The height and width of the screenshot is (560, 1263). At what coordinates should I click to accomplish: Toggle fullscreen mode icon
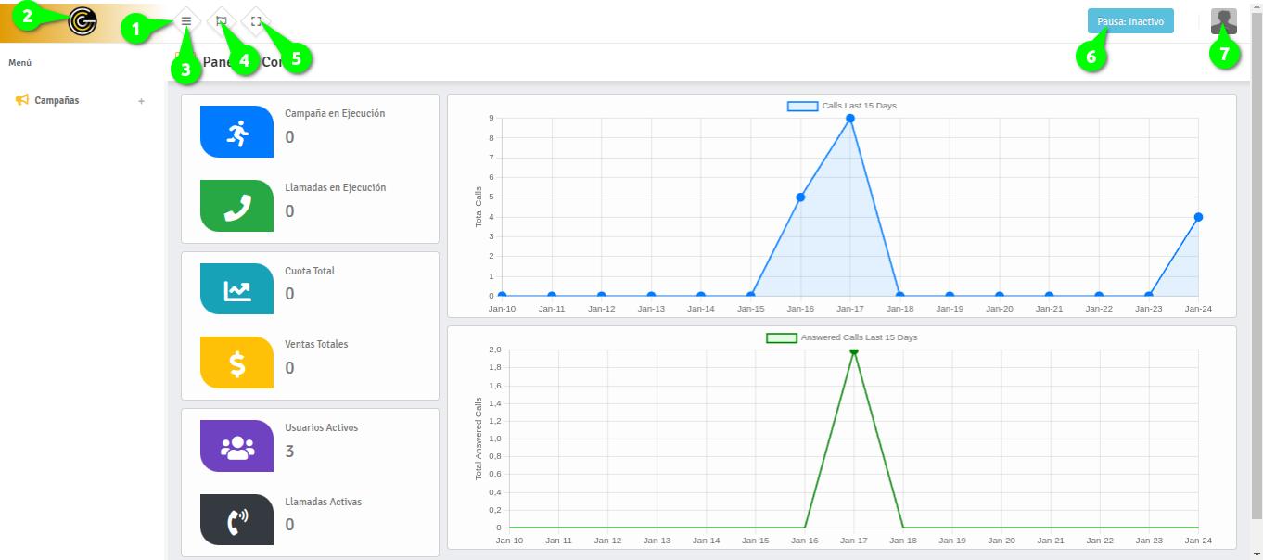click(256, 20)
